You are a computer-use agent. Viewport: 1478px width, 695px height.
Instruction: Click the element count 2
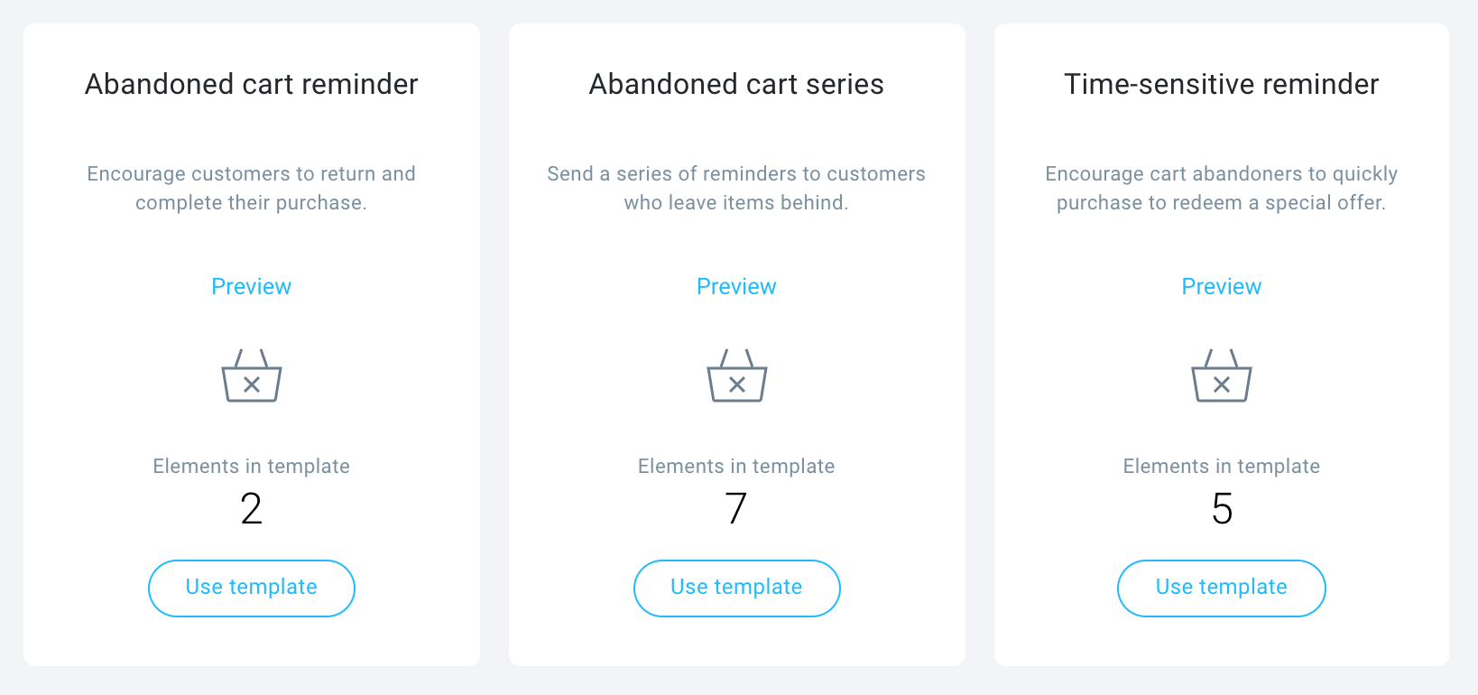[252, 508]
